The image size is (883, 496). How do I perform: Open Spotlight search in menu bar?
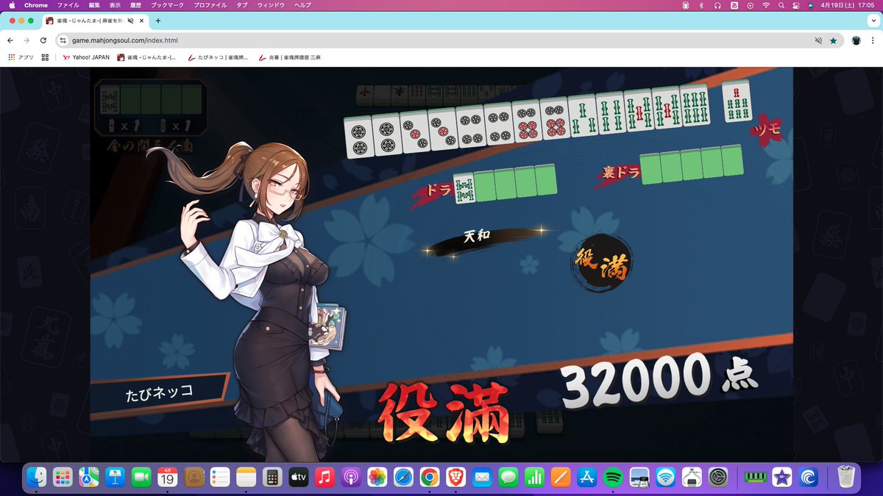[781, 5]
